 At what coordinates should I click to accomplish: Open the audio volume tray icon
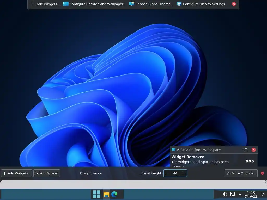tap(224, 194)
